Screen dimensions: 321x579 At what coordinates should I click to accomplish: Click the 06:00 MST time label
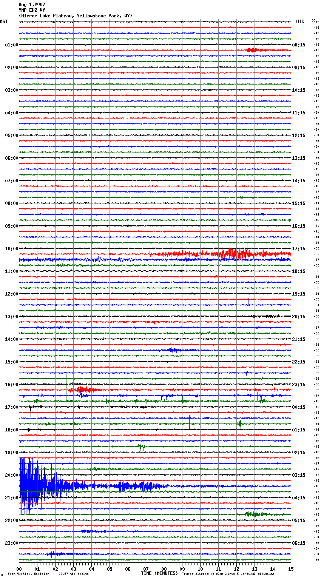[x=11, y=158]
